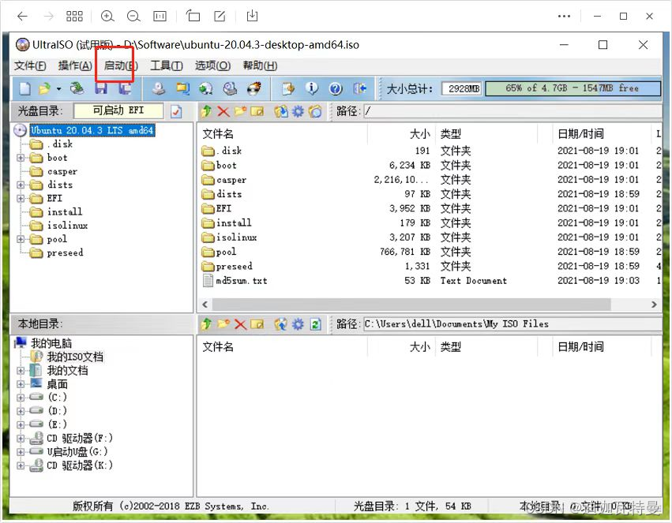Select the isolinux folder in disc tree

coord(67,225)
